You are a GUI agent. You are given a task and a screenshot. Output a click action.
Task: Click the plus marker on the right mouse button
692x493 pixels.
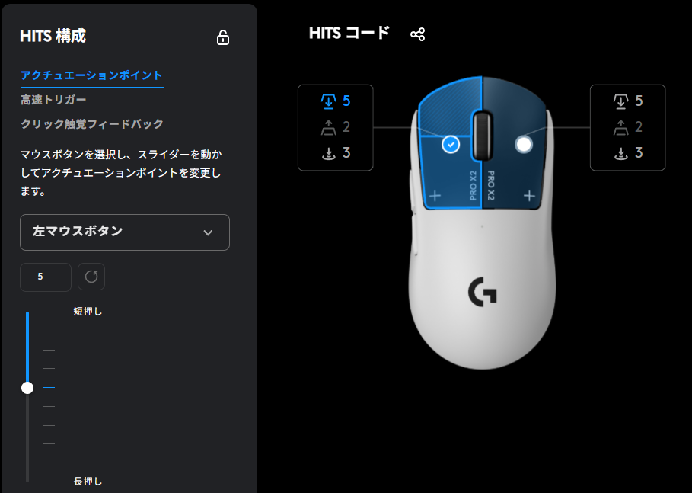point(529,196)
